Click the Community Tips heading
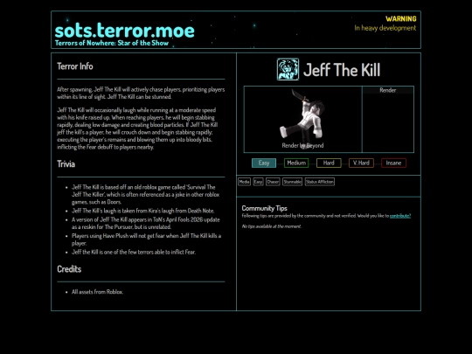472x354 pixels. click(264, 208)
